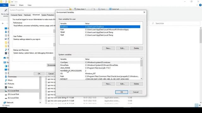Click OK in System Properties window
Screen dimensions: 202x113
(39, 74)
